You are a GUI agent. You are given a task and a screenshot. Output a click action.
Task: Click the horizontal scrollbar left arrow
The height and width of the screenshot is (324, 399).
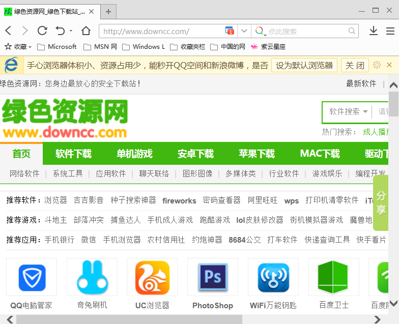(10, 319)
